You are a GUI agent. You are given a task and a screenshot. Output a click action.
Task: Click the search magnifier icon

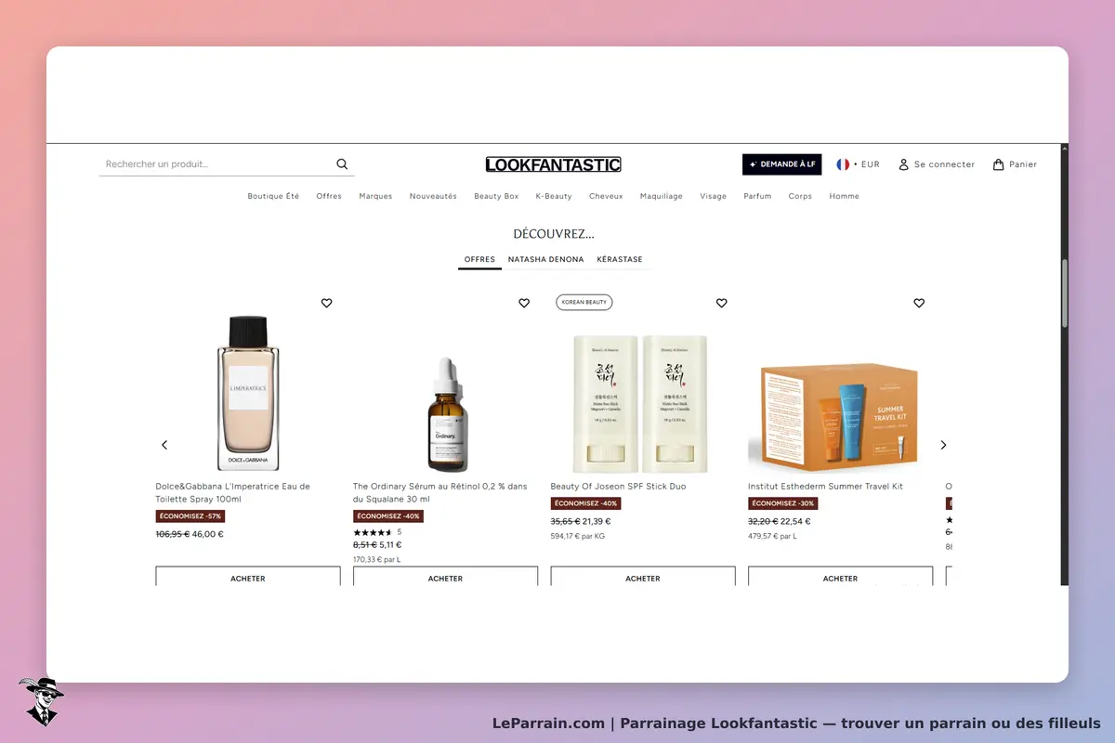[342, 164]
